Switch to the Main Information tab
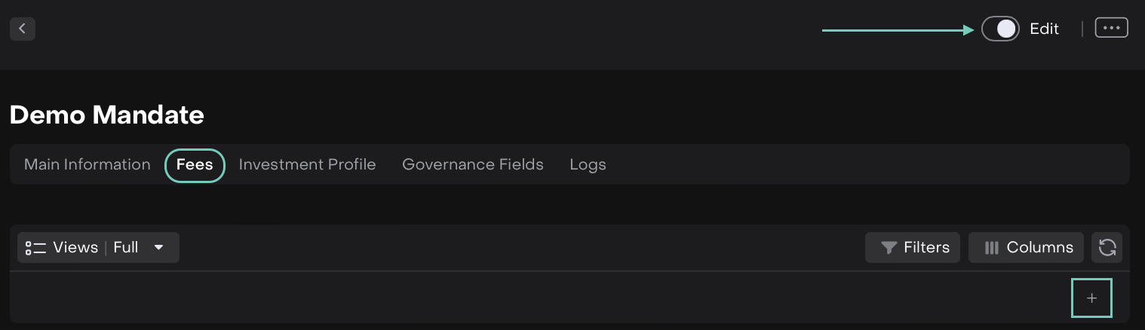Viewport: 1145px width, 330px height. tap(87, 164)
